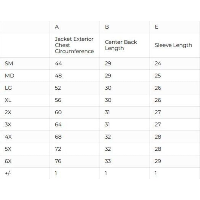Viewport: 200px width, 200px height.
Task: Select back length value 33 for 6X
Action: (x=108, y=161)
